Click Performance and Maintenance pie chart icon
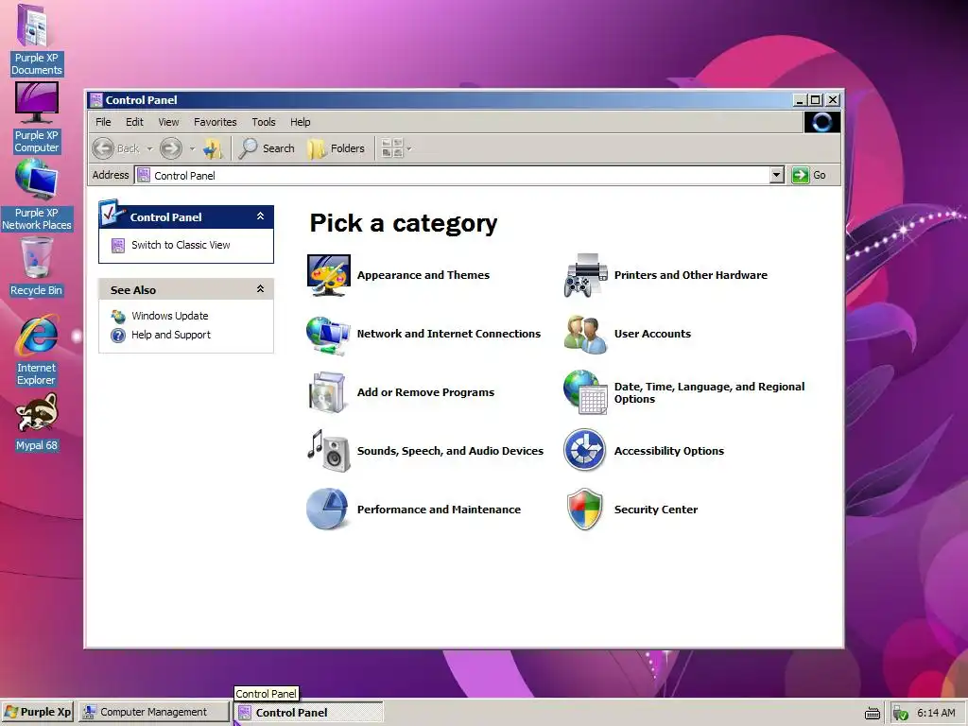The image size is (968, 726). point(327,510)
